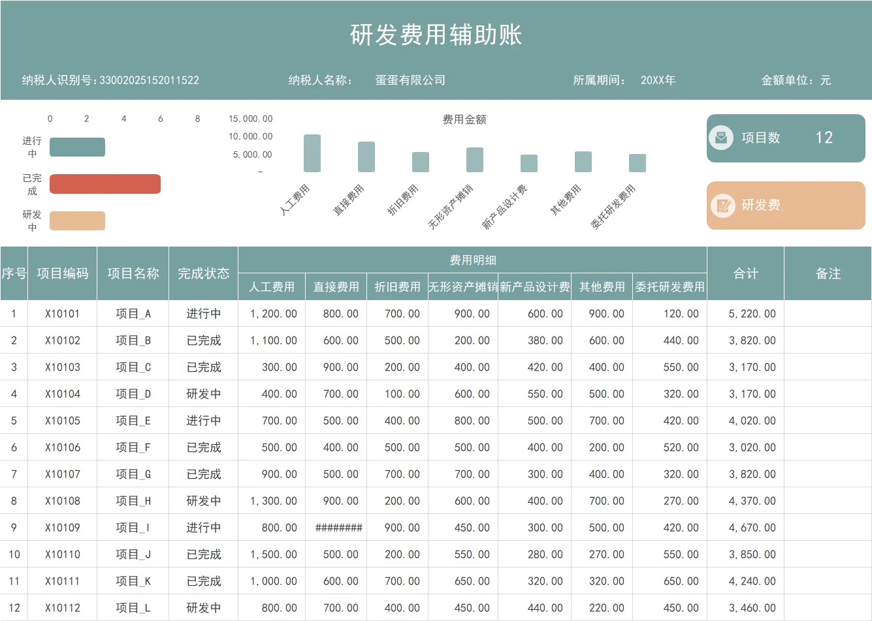Click the 合计 column header
Image resolution: width=872 pixels, height=621 pixels.
pyautogui.click(x=745, y=273)
